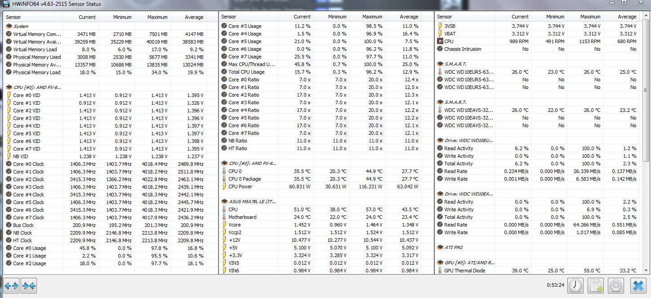Click the vertical scrollbar on the right edge
The height and width of the screenshot is (298, 651).
coord(647,143)
